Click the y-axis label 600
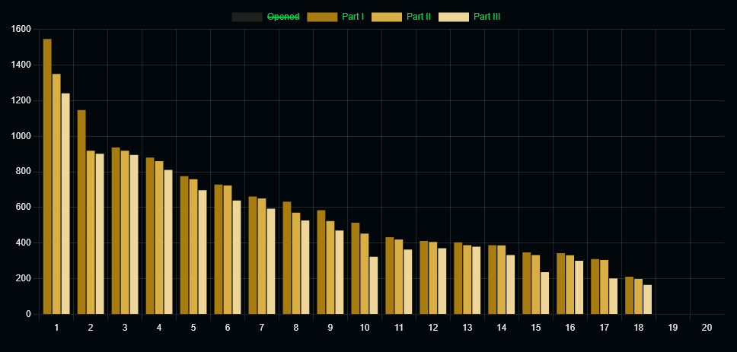The width and height of the screenshot is (737, 352). point(23,208)
